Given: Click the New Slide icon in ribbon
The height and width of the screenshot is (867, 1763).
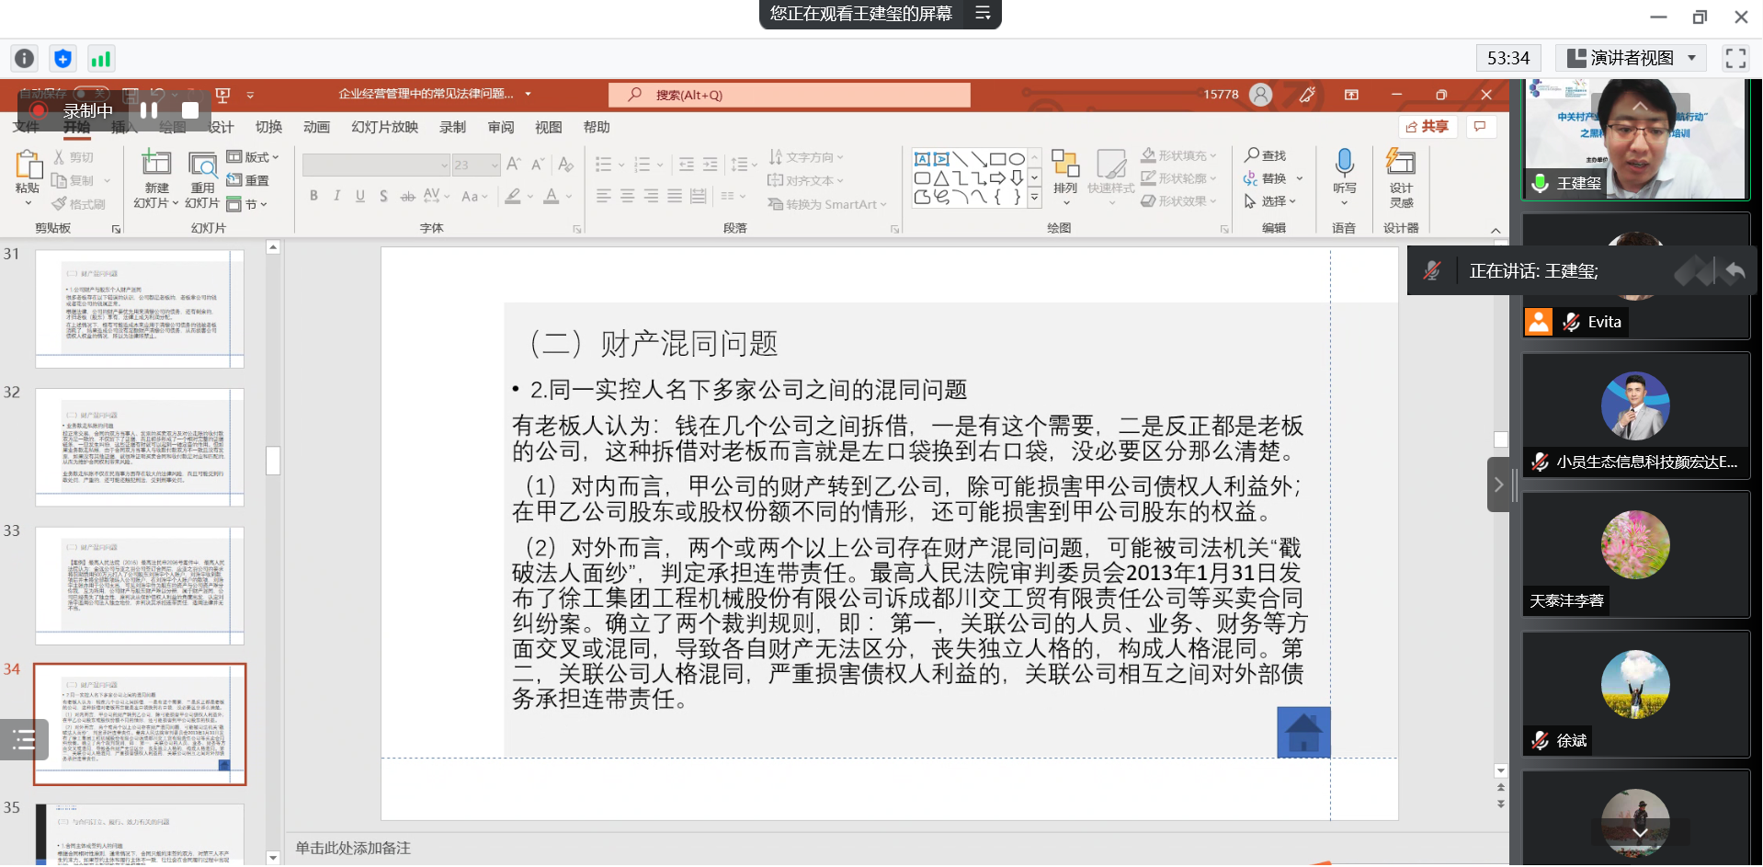Looking at the screenshot, I should pos(156,164).
